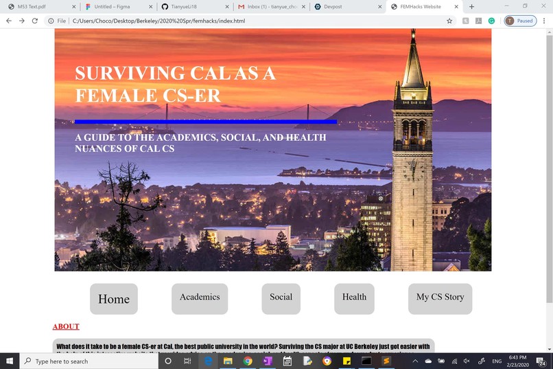Open My CS Story page
Image resolution: width=553 pixels, height=369 pixels.
coord(440,299)
